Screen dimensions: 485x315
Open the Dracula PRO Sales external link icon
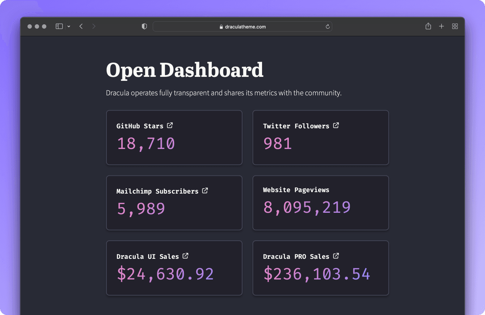(x=336, y=256)
